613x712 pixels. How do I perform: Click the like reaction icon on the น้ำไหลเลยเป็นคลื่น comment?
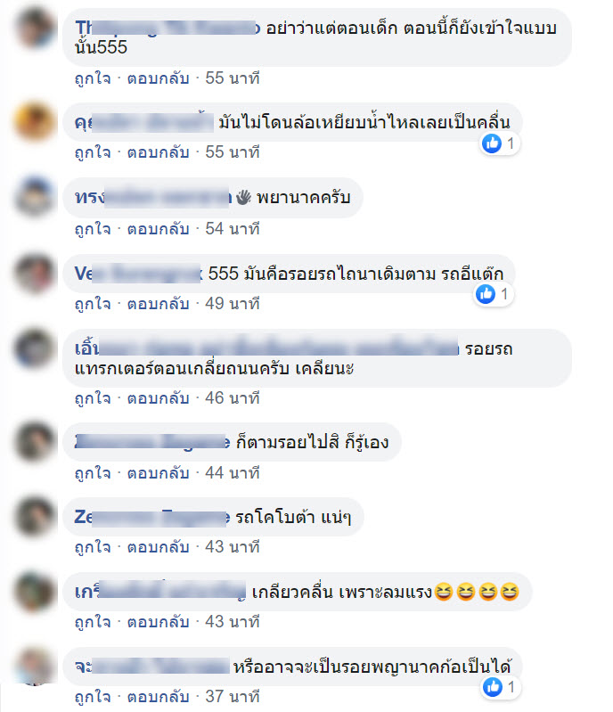coord(492,143)
